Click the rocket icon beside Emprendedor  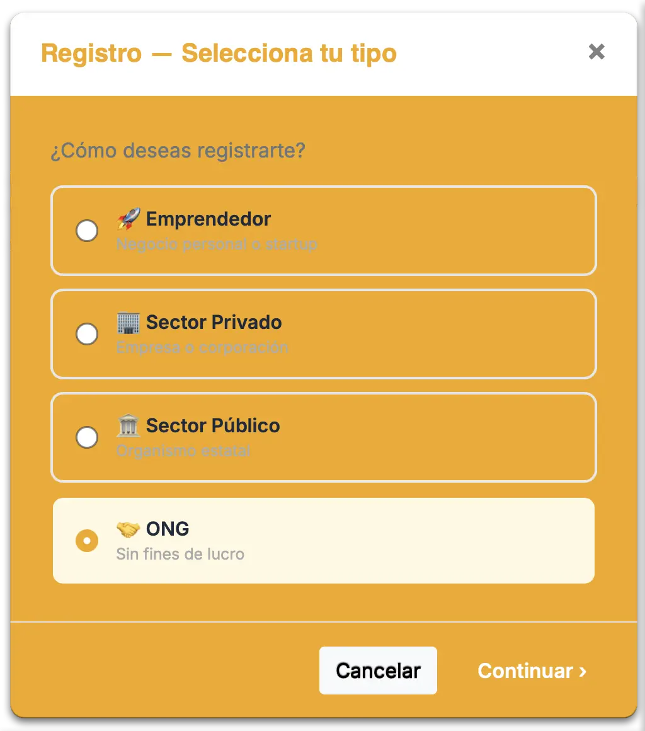[128, 219]
